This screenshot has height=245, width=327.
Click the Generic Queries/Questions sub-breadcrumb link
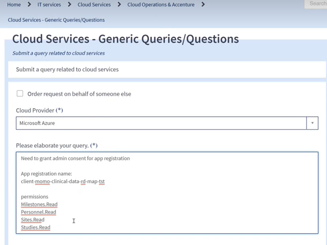click(x=56, y=20)
